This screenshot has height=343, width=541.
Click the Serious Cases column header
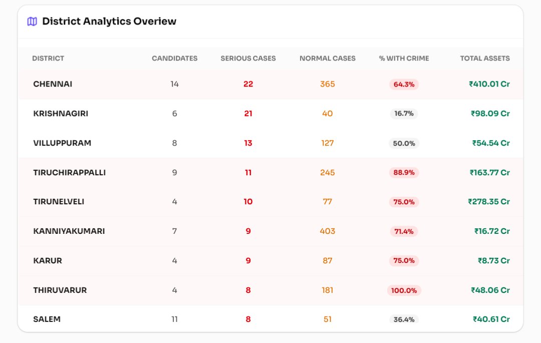(248, 59)
